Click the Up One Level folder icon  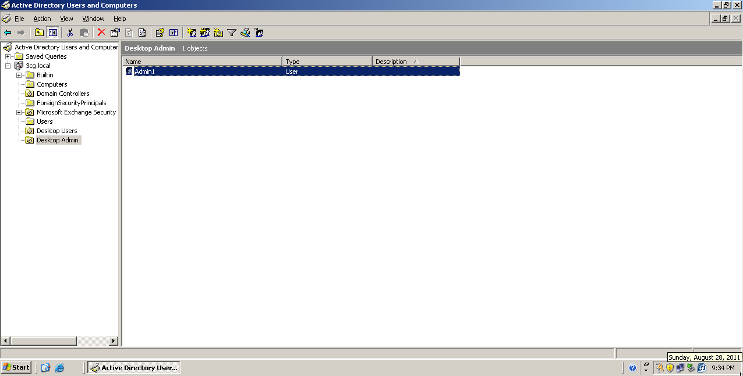pos(39,33)
